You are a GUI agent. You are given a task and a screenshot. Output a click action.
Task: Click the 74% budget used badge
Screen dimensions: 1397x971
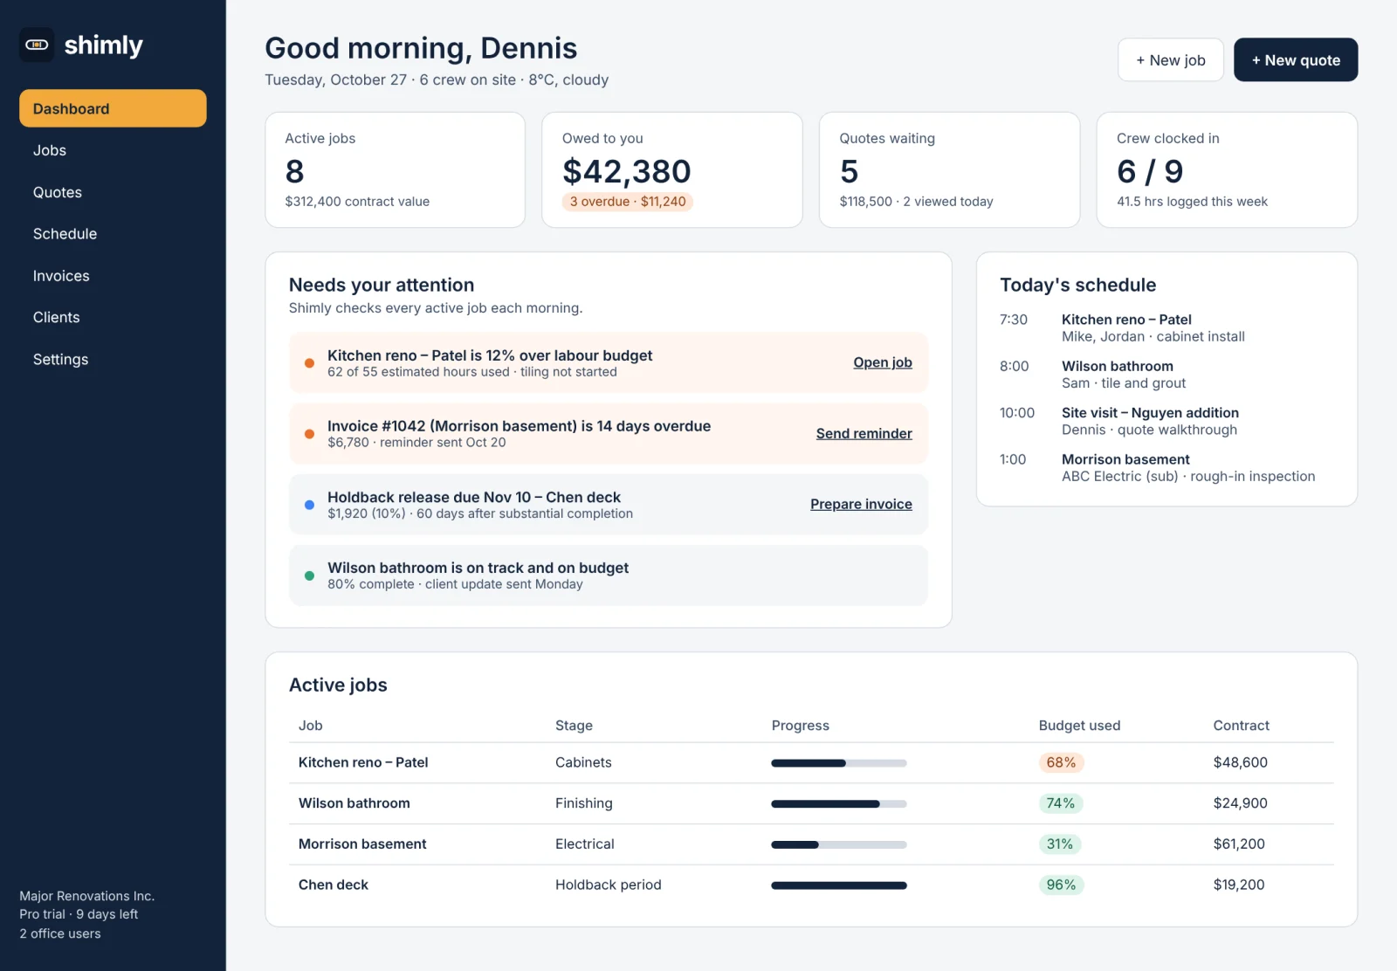tap(1061, 803)
